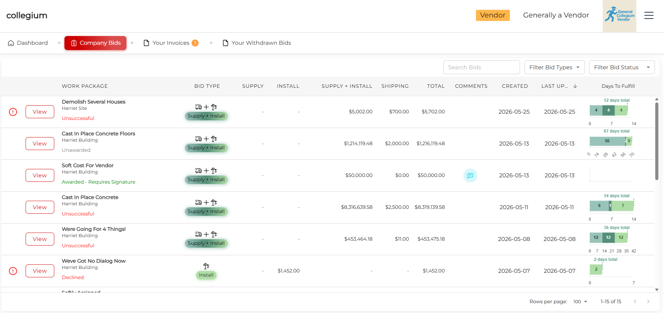Viewport: 664px width, 313px height.
Task: View the Were Going For 4 Things bid
Action: coord(40,239)
